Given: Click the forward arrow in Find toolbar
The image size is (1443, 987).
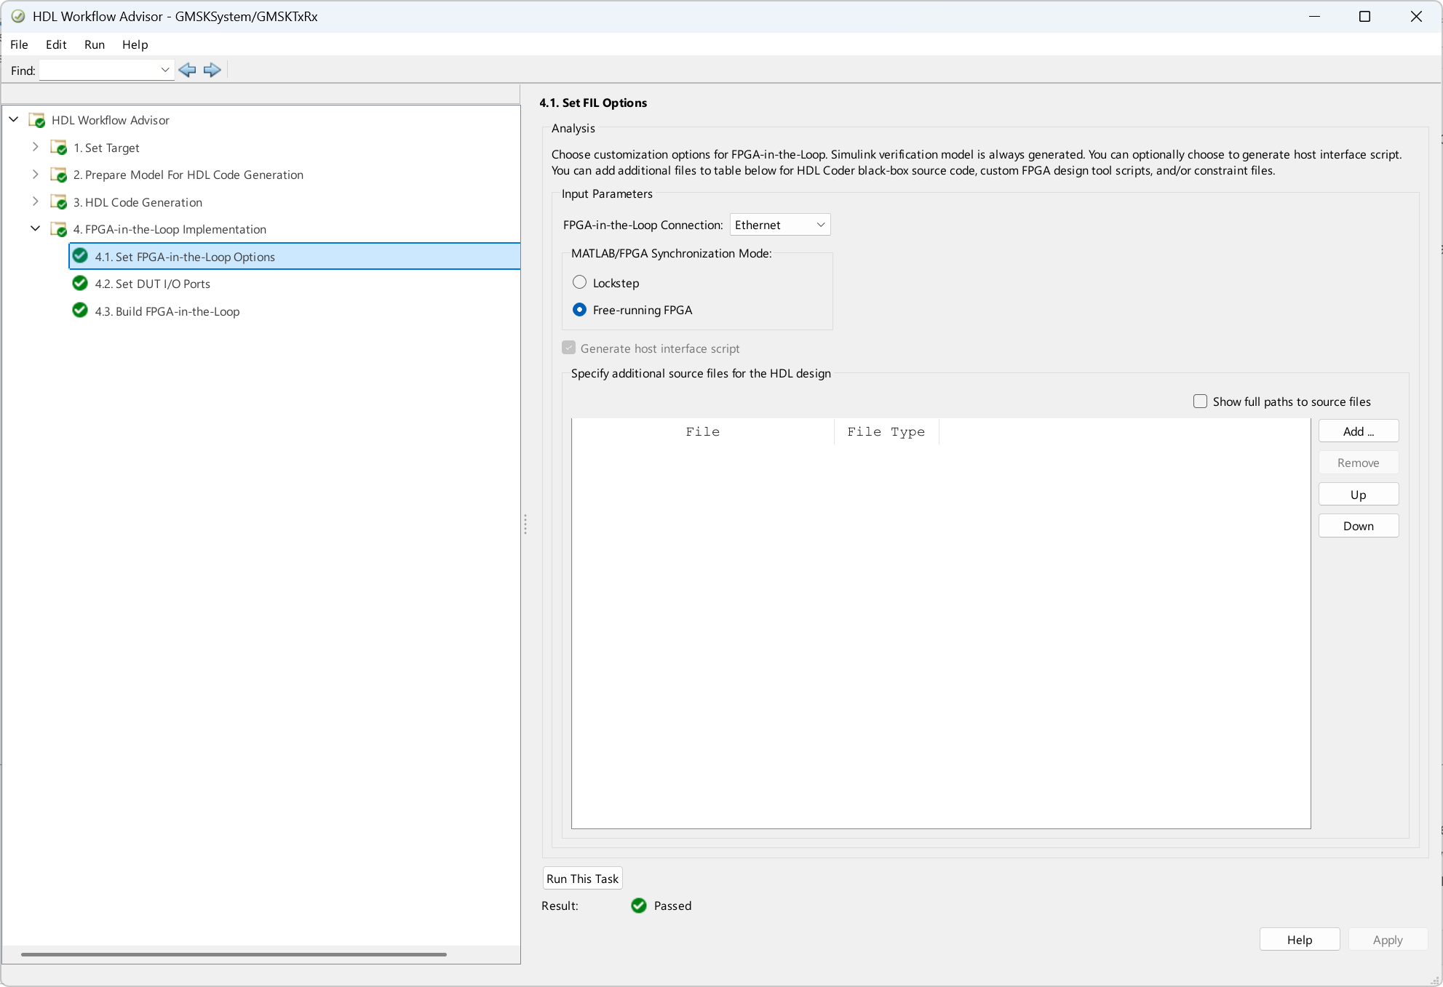Looking at the screenshot, I should click(212, 70).
